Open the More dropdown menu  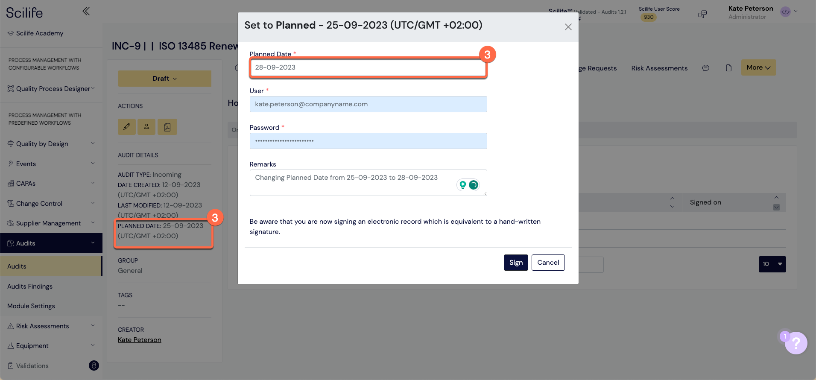[x=758, y=67]
